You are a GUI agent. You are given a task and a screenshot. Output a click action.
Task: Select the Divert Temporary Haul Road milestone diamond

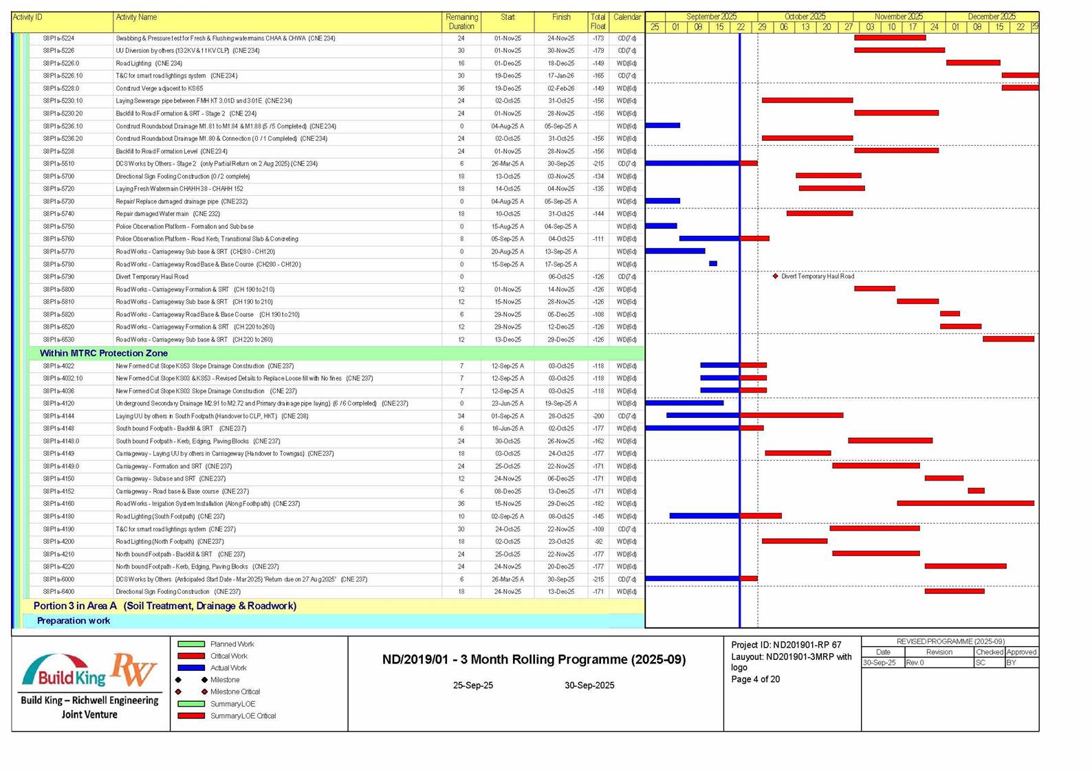pyautogui.click(x=775, y=276)
